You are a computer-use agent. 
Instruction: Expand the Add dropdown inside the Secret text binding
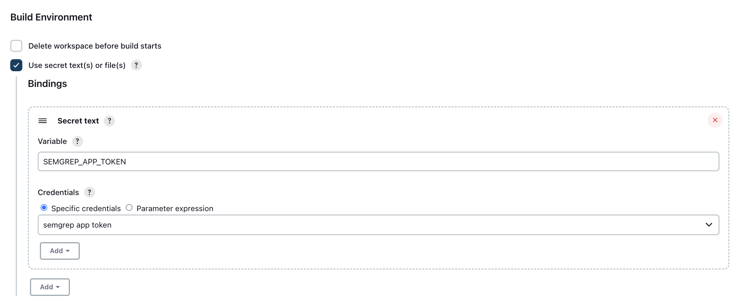coord(60,251)
